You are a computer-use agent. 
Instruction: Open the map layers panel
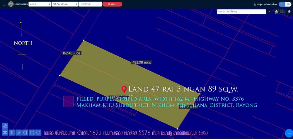click(x=289, y=12)
